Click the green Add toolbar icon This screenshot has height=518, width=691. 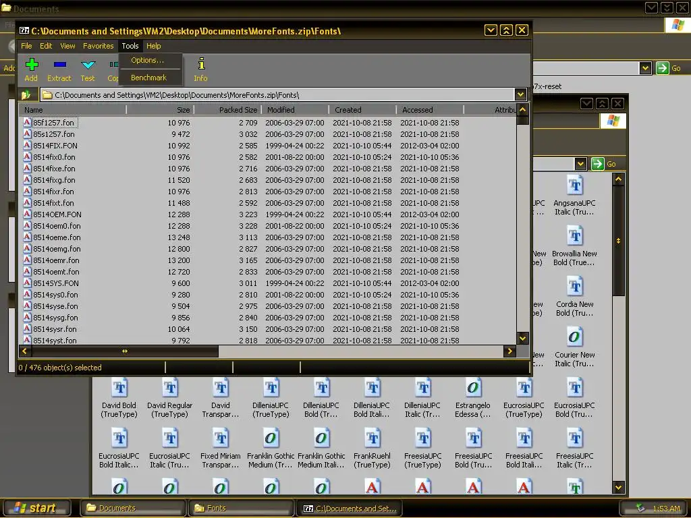pos(31,65)
